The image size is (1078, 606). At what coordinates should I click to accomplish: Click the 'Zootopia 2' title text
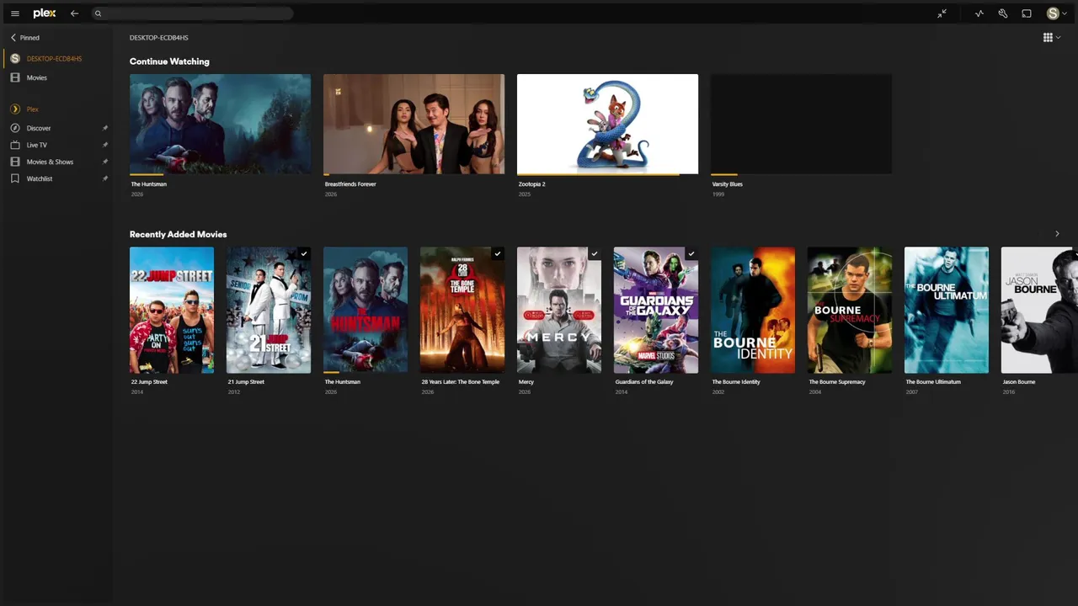pyautogui.click(x=532, y=184)
